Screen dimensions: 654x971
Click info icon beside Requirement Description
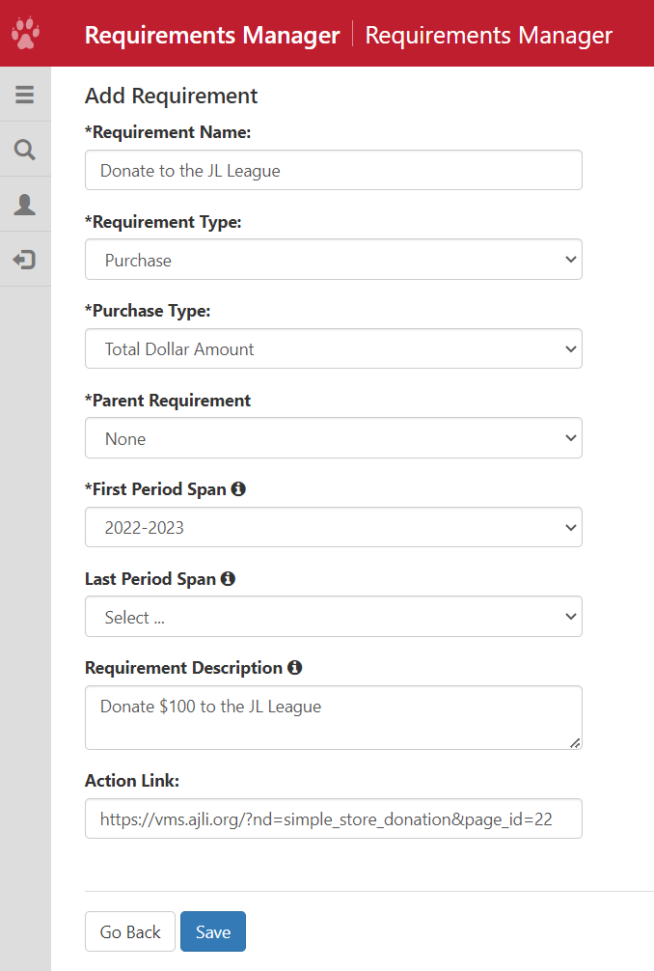pos(295,668)
